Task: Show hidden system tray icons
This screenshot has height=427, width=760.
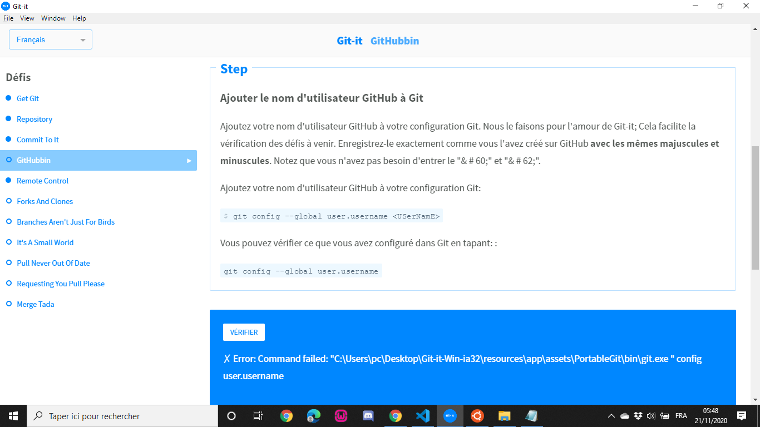Action: coord(611,416)
